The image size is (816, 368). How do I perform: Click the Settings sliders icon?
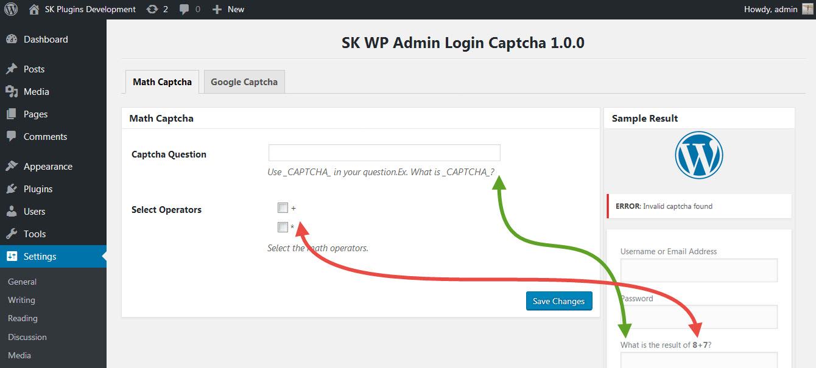point(12,257)
